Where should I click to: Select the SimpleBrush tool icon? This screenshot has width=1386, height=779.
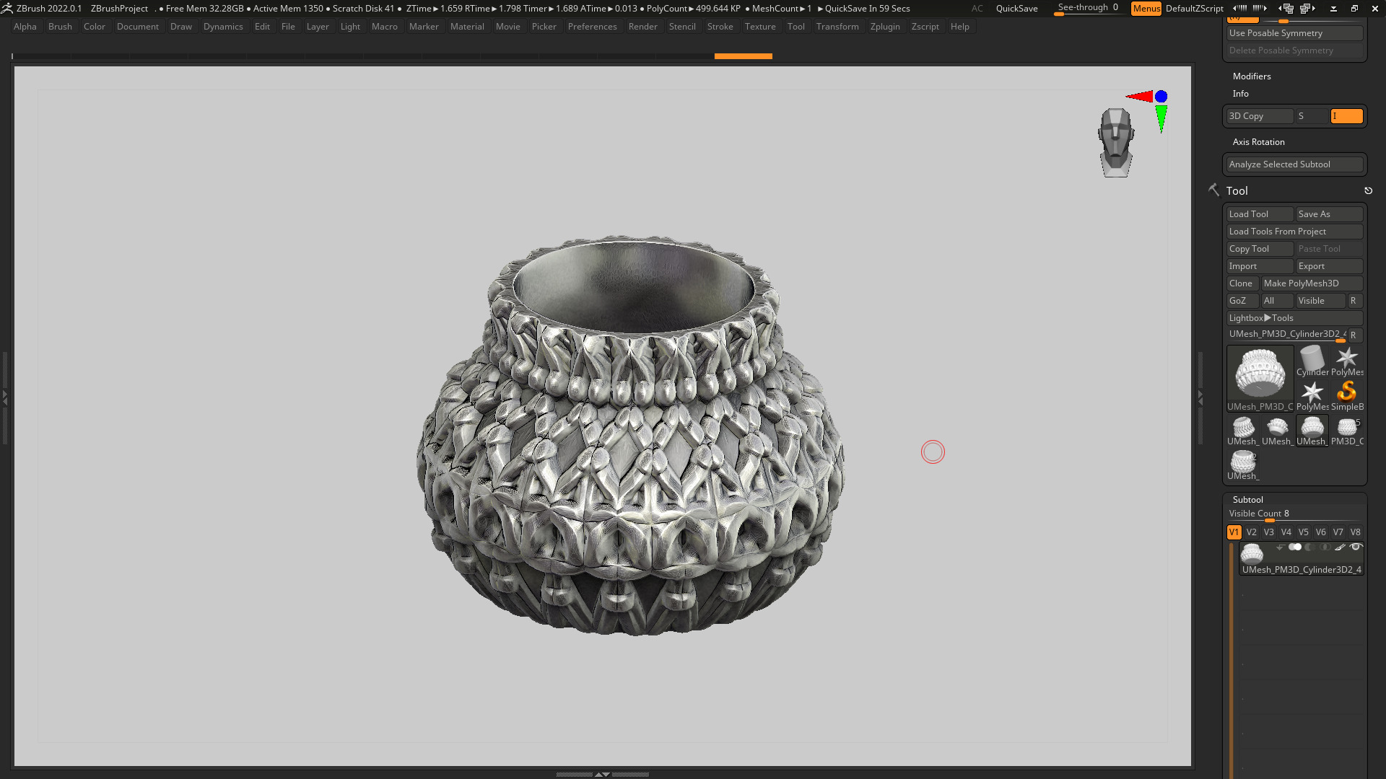(1347, 396)
